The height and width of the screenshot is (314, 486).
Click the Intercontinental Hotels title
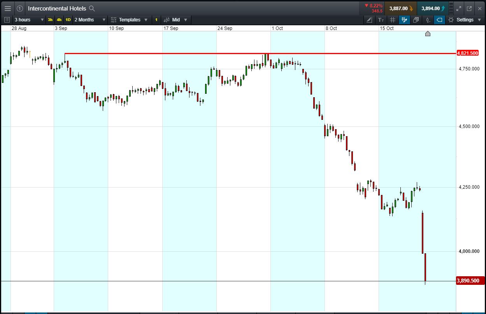click(x=57, y=8)
